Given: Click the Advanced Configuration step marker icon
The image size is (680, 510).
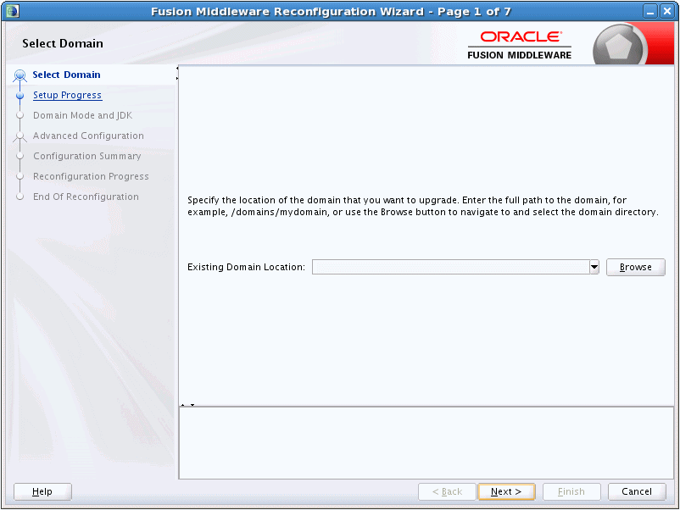Looking at the screenshot, I should (x=20, y=136).
